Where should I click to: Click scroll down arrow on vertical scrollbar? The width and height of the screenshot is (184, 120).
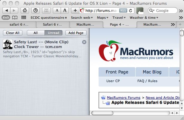point(182,108)
